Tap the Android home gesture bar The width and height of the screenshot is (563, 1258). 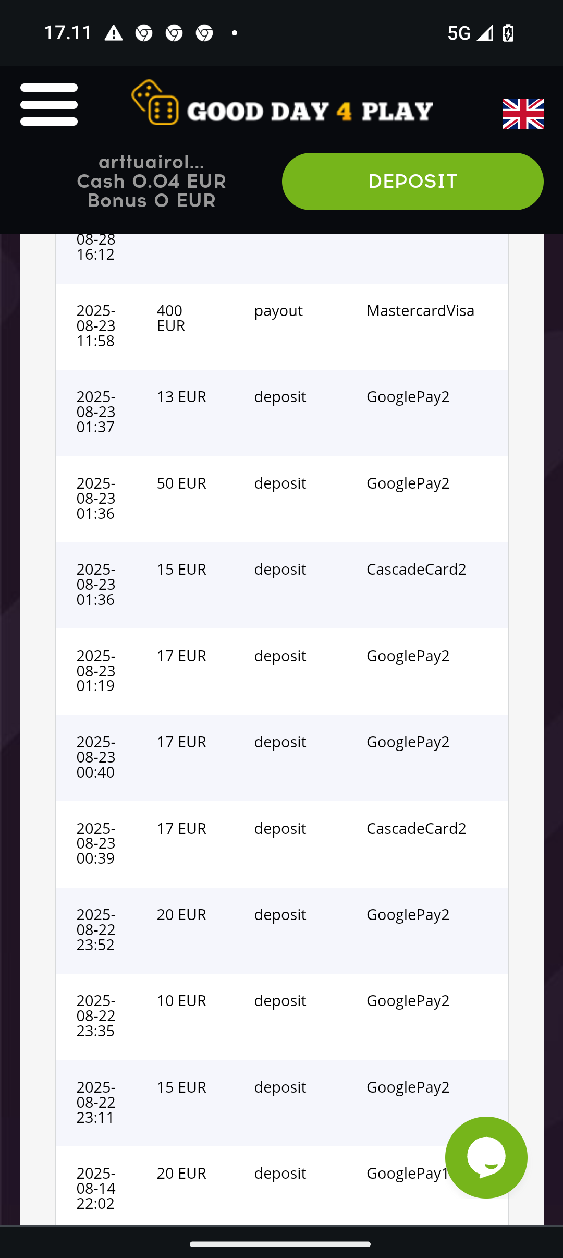tap(280, 1244)
